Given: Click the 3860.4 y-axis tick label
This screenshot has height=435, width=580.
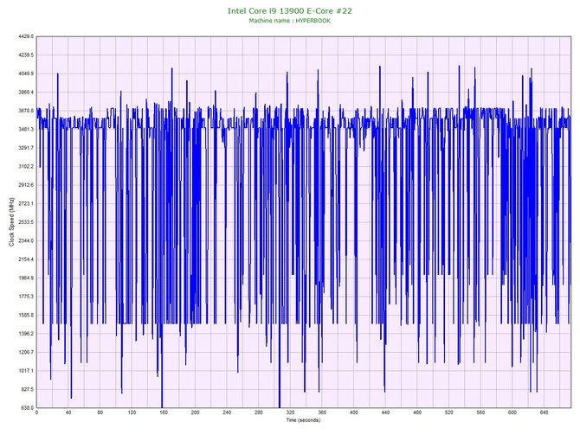Looking at the screenshot, I should [26, 92].
